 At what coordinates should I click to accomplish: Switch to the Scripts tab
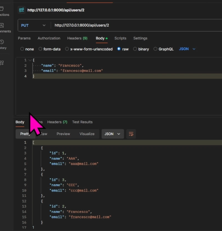point(120,38)
